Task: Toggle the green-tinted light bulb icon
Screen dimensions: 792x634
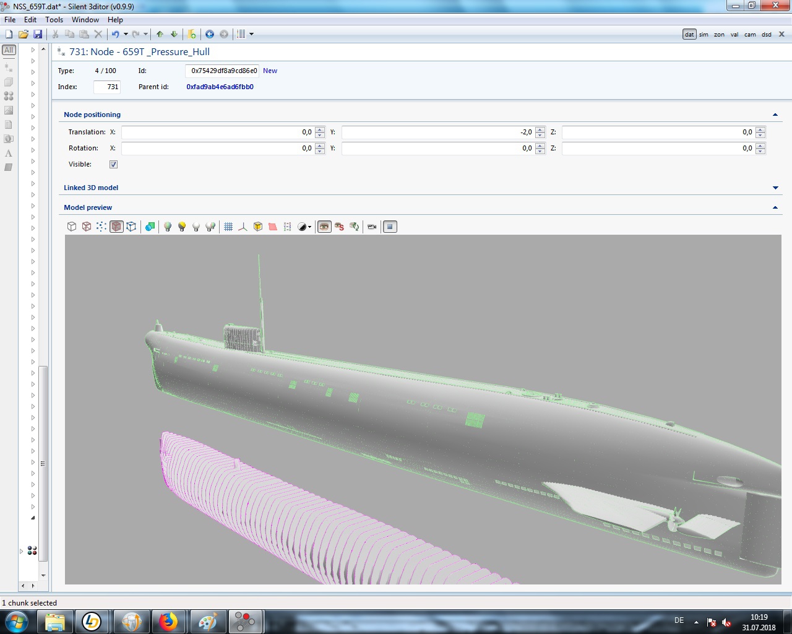Action: tap(167, 227)
